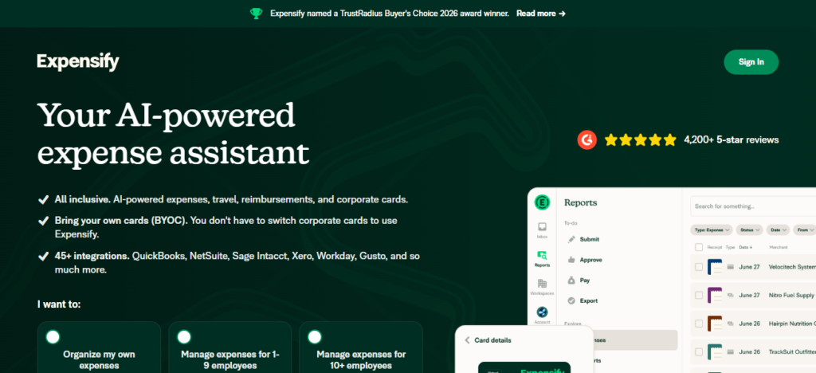The height and width of the screenshot is (373, 816).
Task: Click the Nitro Fuel Supply merchant name
Action: coord(791,295)
